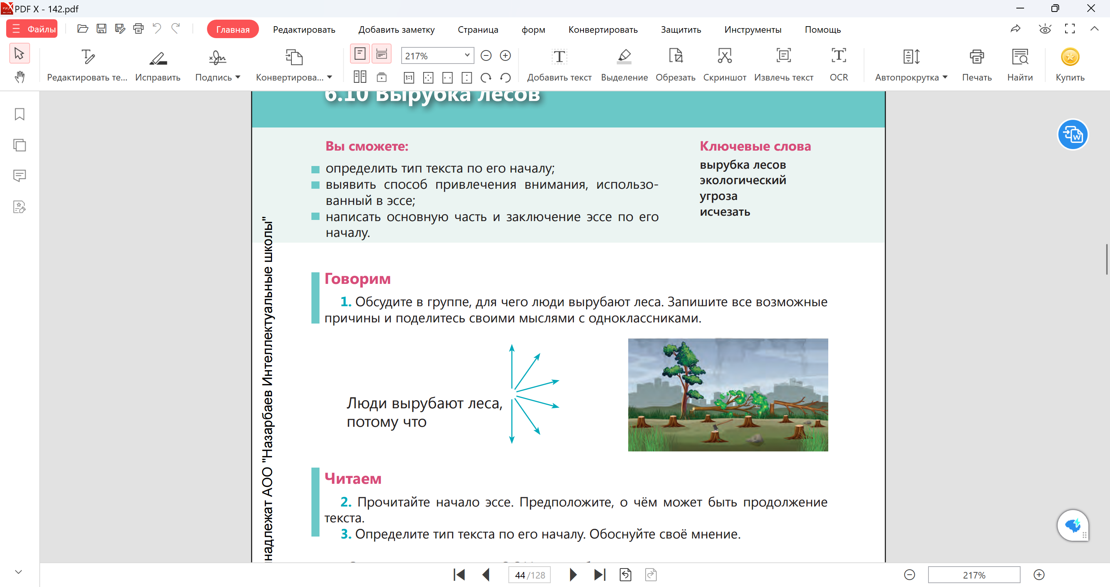Open the comments panel in sidebar

point(19,176)
